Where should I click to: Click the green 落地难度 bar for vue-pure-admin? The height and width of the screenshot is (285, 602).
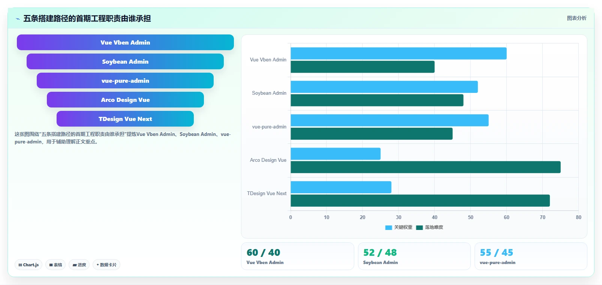[371, 134]
